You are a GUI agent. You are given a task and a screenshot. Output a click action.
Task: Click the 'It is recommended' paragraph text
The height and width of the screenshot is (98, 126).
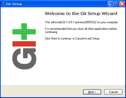pyautogui.click(x=81, y=30)
